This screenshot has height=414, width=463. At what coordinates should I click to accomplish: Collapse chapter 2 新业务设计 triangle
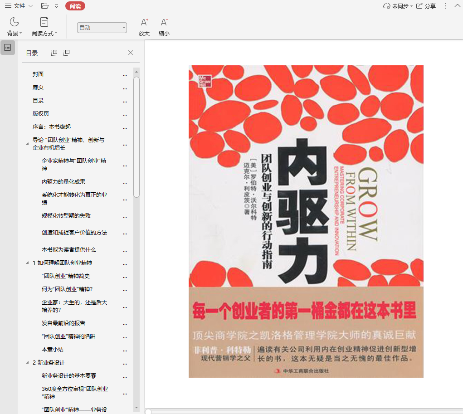pyautogui.click(x=28, y=362)
